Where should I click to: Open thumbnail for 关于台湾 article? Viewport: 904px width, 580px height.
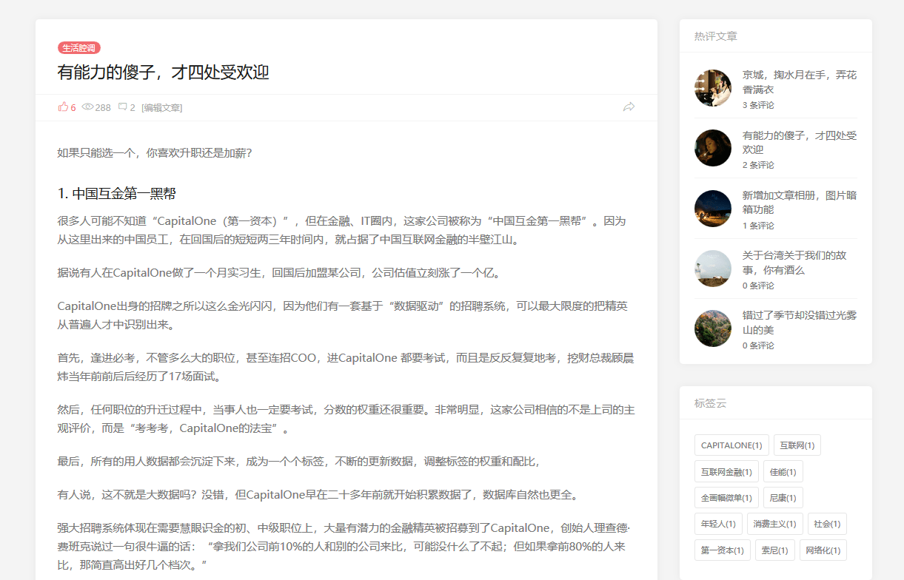pos(712,269)
